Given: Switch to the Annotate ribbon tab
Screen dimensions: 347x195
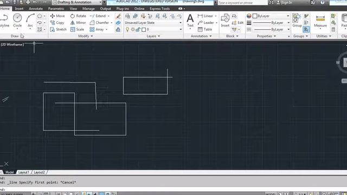Looking at the screenshot, I should click(x=36, y=9).
